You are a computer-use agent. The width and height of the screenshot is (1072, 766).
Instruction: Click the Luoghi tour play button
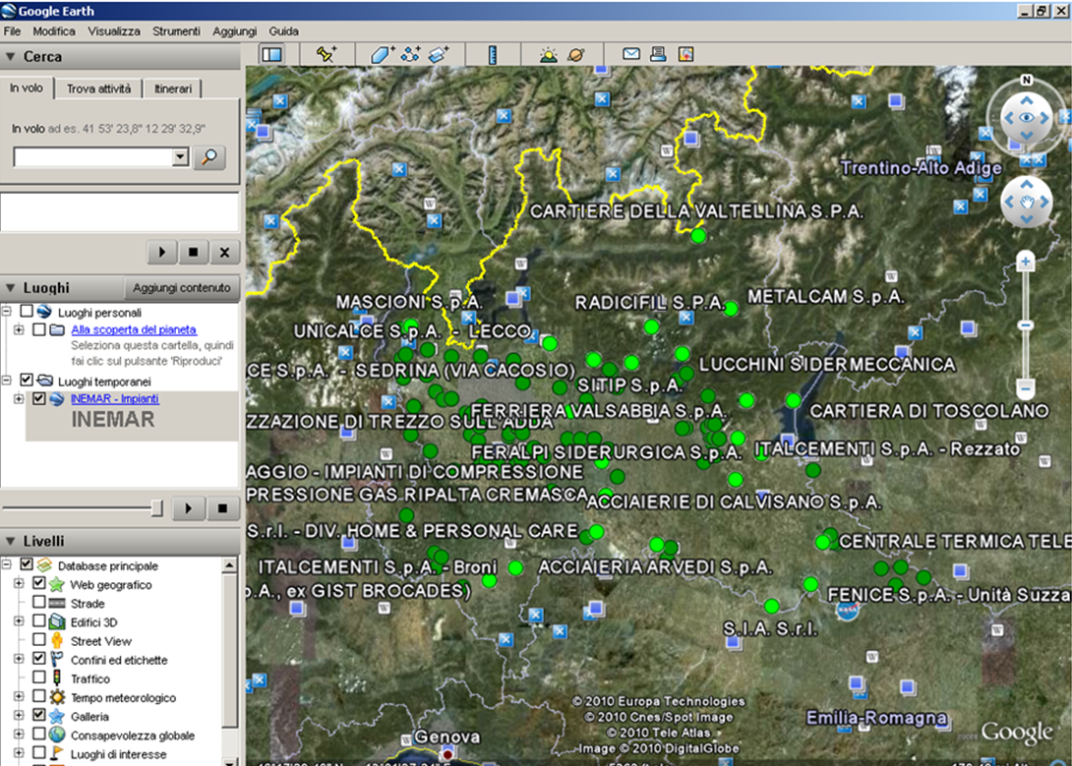[189, 508]
